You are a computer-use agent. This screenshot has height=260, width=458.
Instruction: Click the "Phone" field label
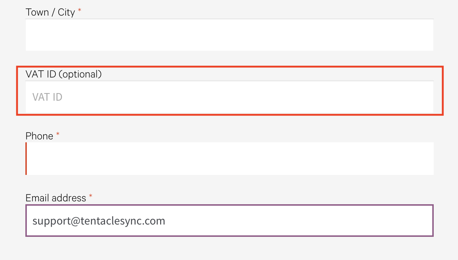39,136
